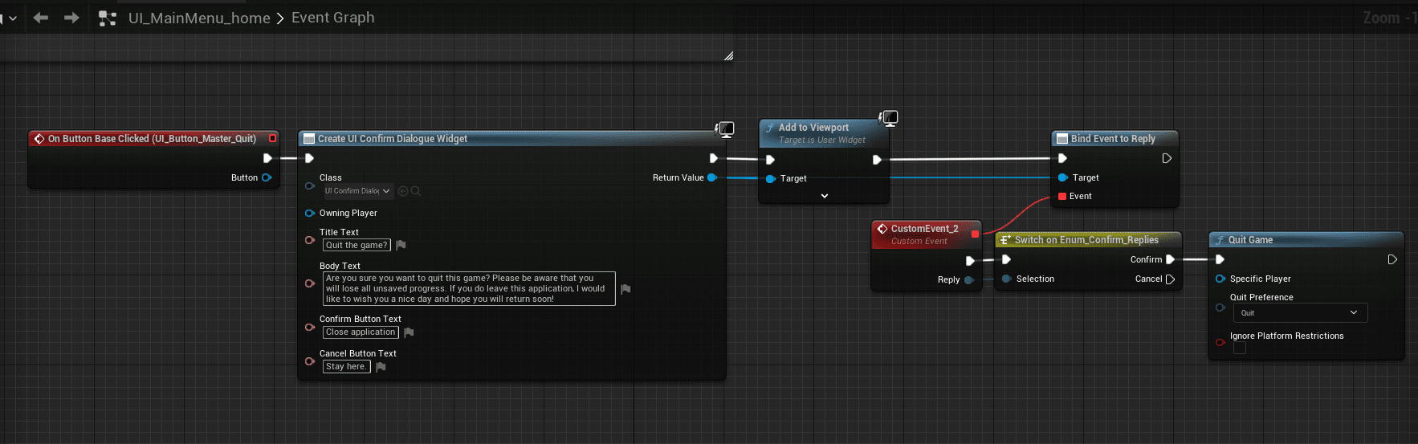Click the browse magnifier icon beside Class
Screen dimensions: 1418x444
click(416, 191)
